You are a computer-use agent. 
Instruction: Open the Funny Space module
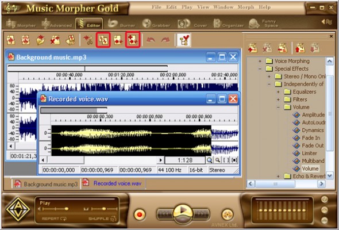tap(263, 24)
